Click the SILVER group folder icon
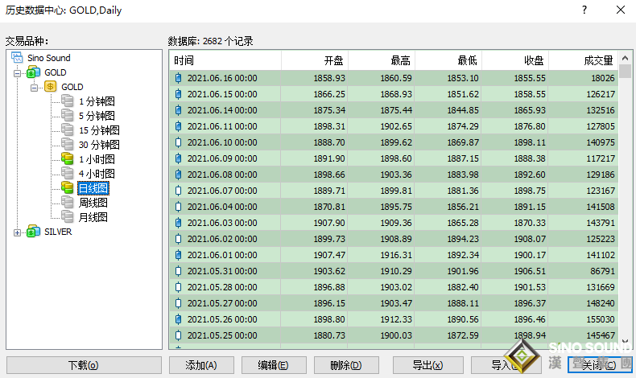The width and height of the screenshot is (636, 378). tap(33, 232)
